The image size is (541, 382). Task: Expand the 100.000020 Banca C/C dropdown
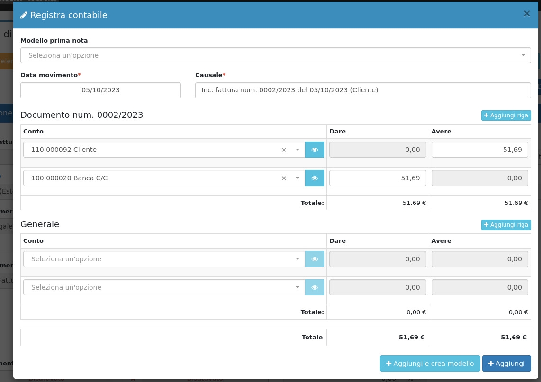(297, 178)
